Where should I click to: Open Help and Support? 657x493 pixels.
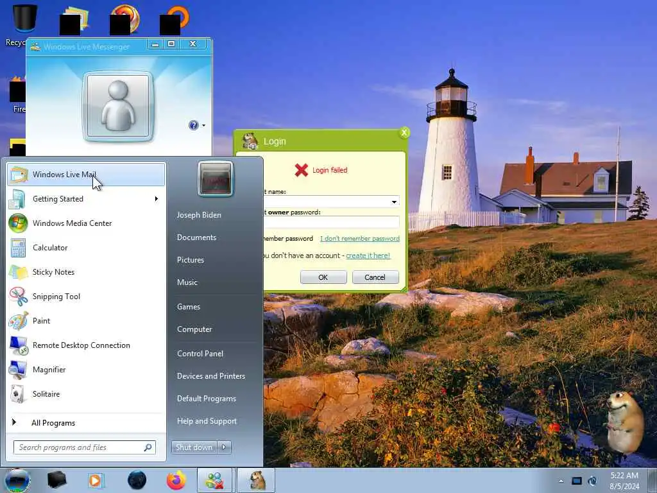(x=207, y=421)
